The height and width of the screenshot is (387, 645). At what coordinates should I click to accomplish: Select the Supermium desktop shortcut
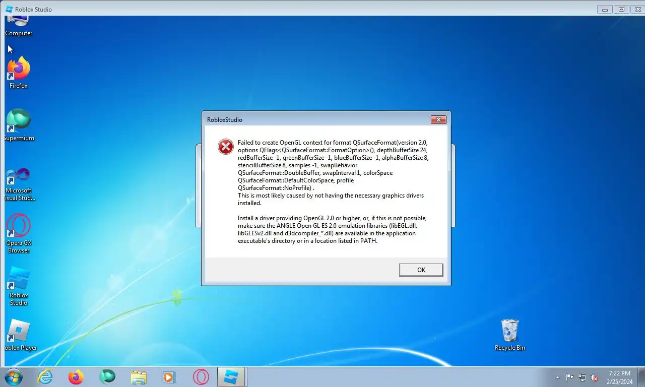(x=19, y=125)
